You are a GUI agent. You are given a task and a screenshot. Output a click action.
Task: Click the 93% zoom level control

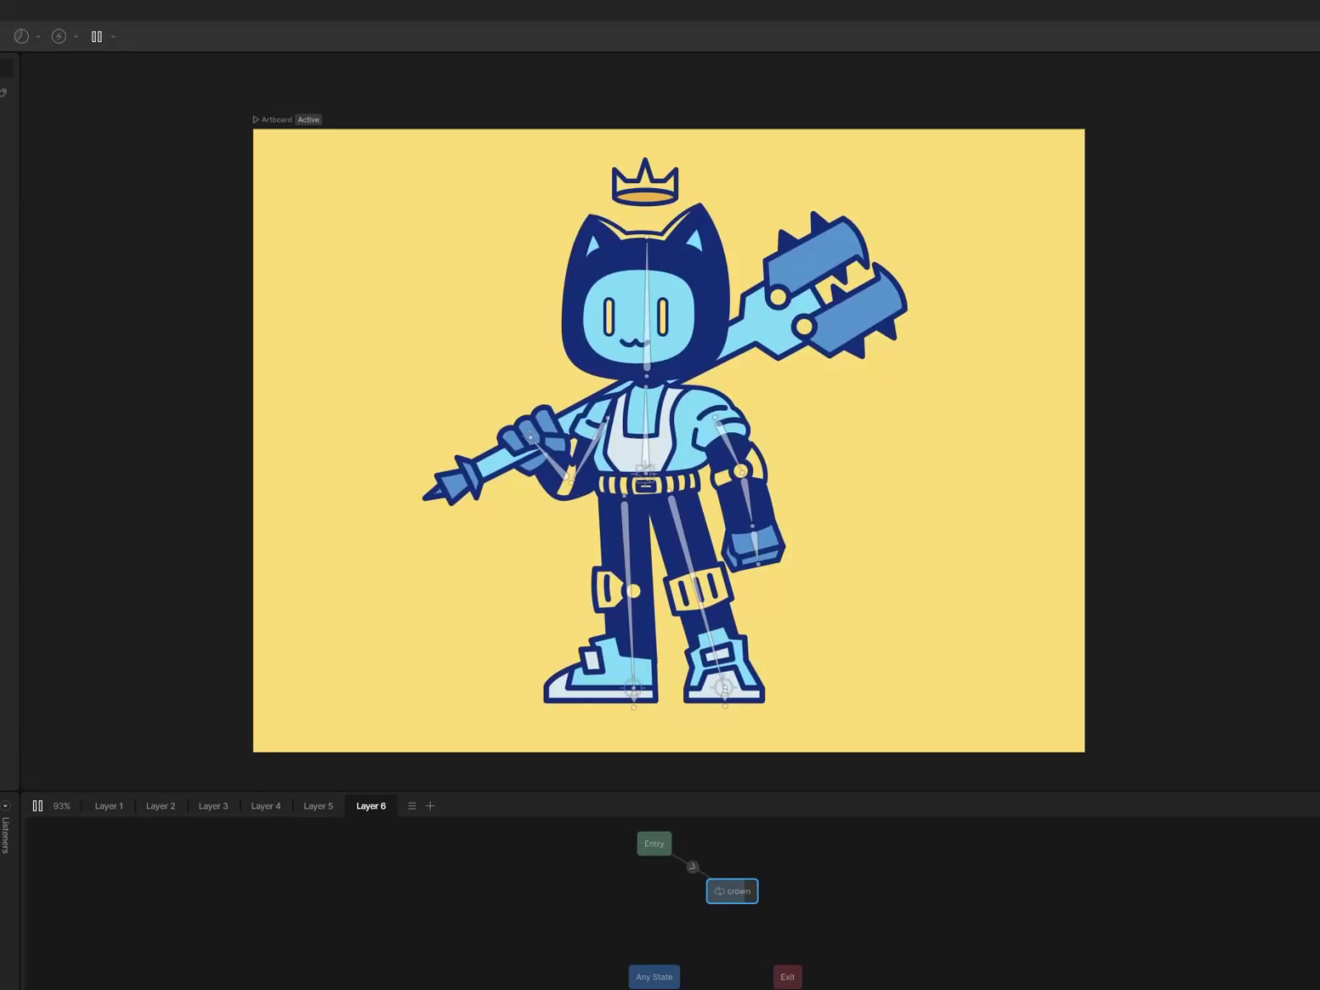62,805
